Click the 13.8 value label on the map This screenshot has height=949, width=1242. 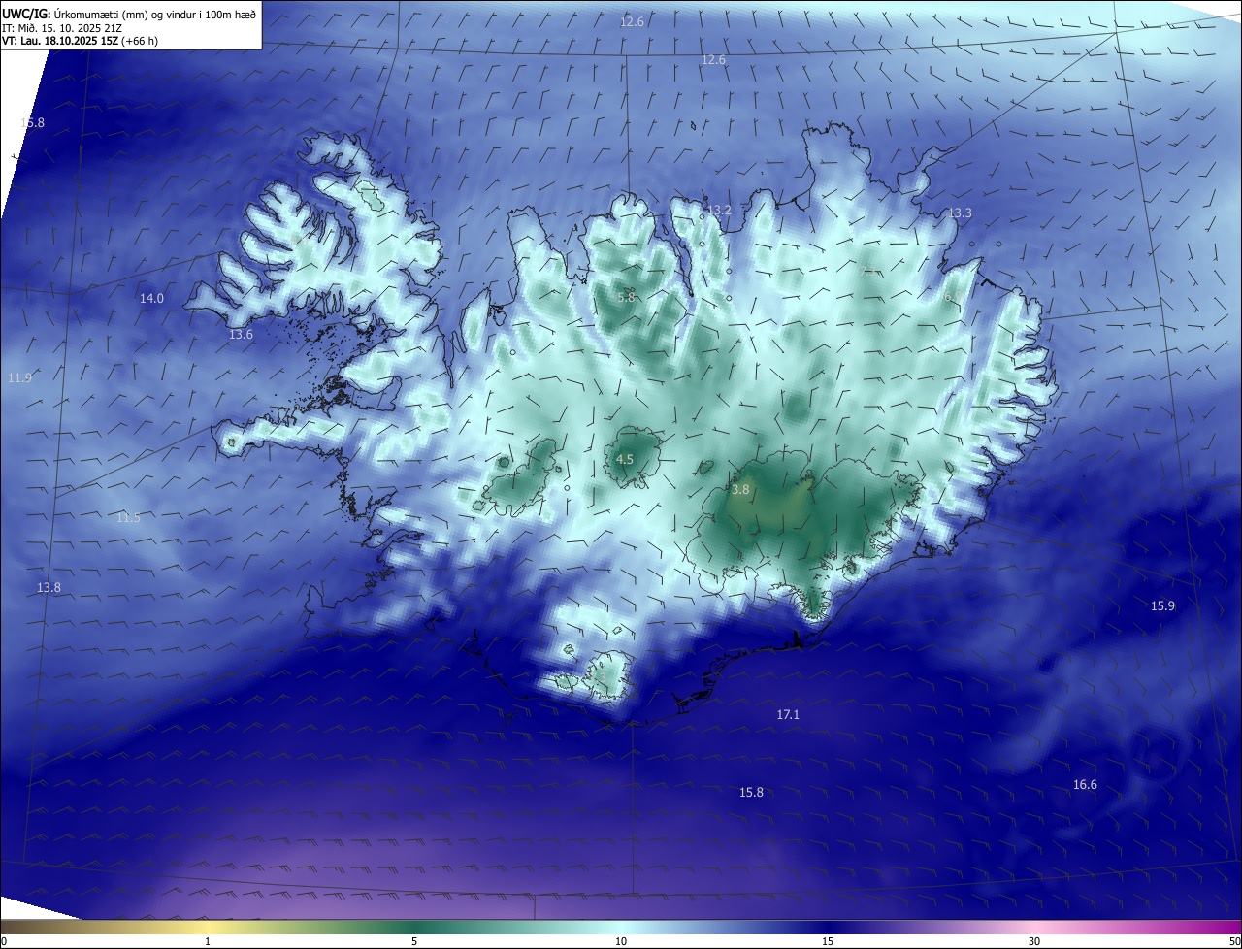pyautogui.click(x=49, y=588)
